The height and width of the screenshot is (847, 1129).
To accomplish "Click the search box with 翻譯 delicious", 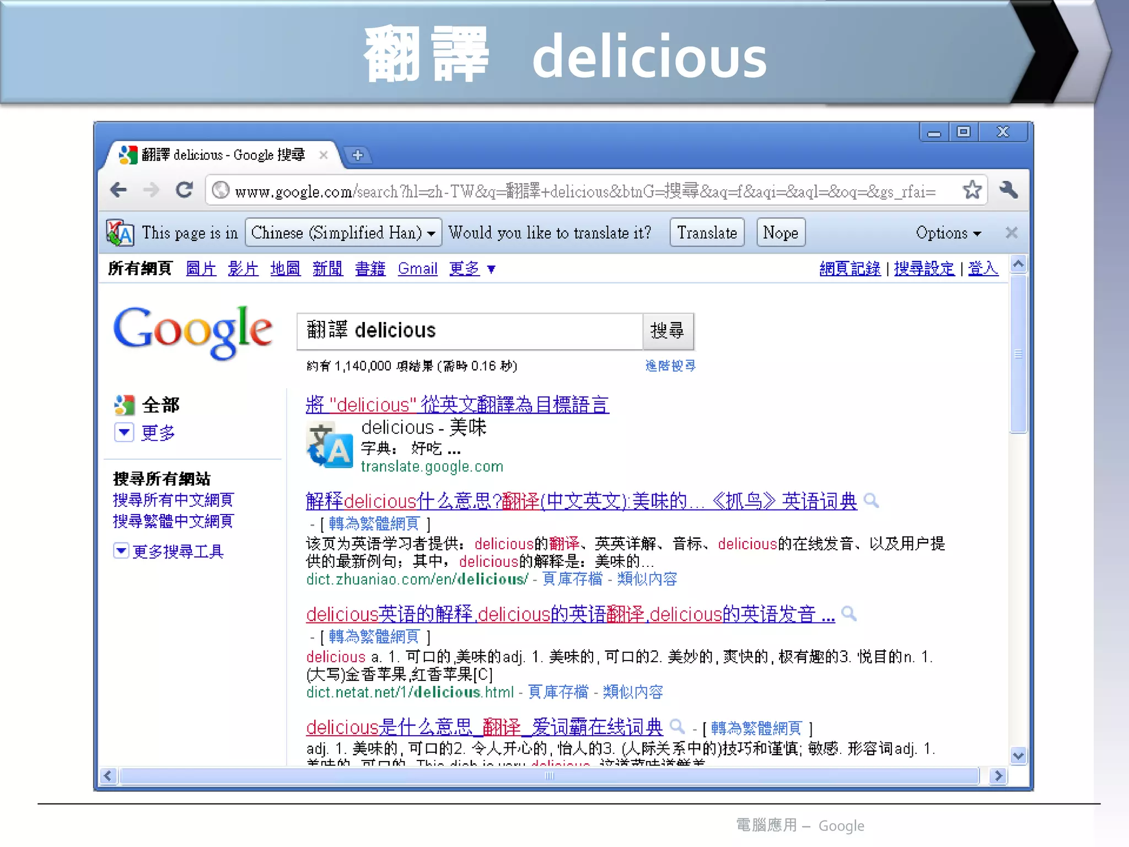I will tap(470, 331).
